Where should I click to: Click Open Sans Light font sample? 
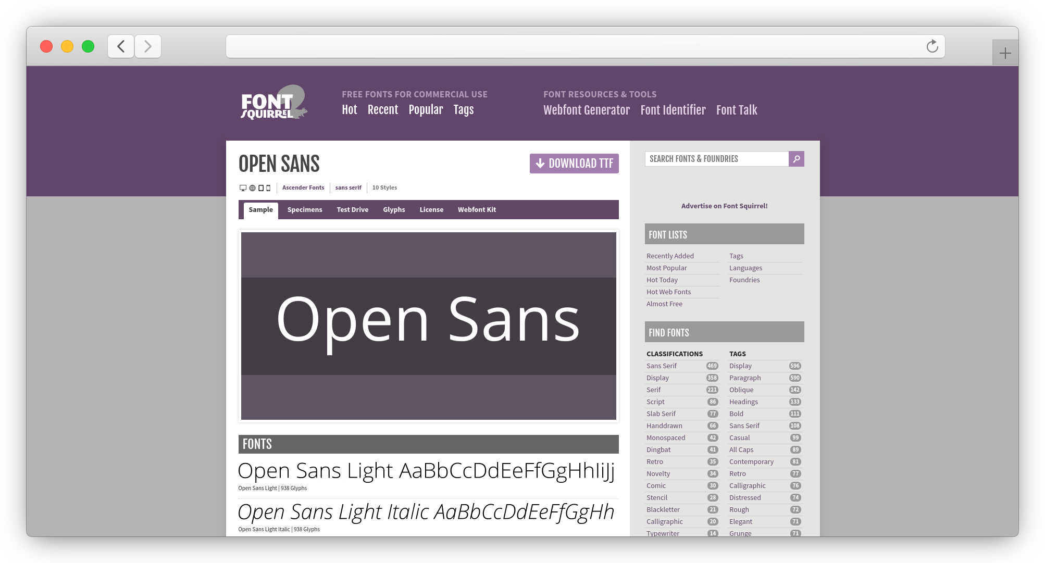427,471
